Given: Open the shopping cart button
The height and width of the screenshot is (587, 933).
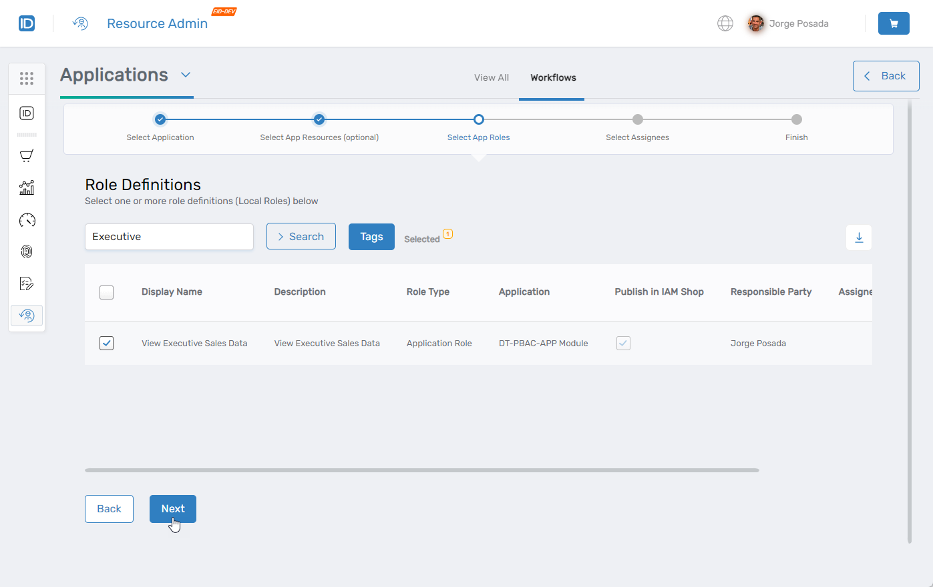Looking at the screenshot, I should pyautogui.click(x=893, y=23).
